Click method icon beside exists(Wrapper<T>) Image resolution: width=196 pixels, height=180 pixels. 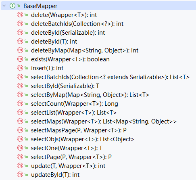pyautogui.click(x=20, y=59)
